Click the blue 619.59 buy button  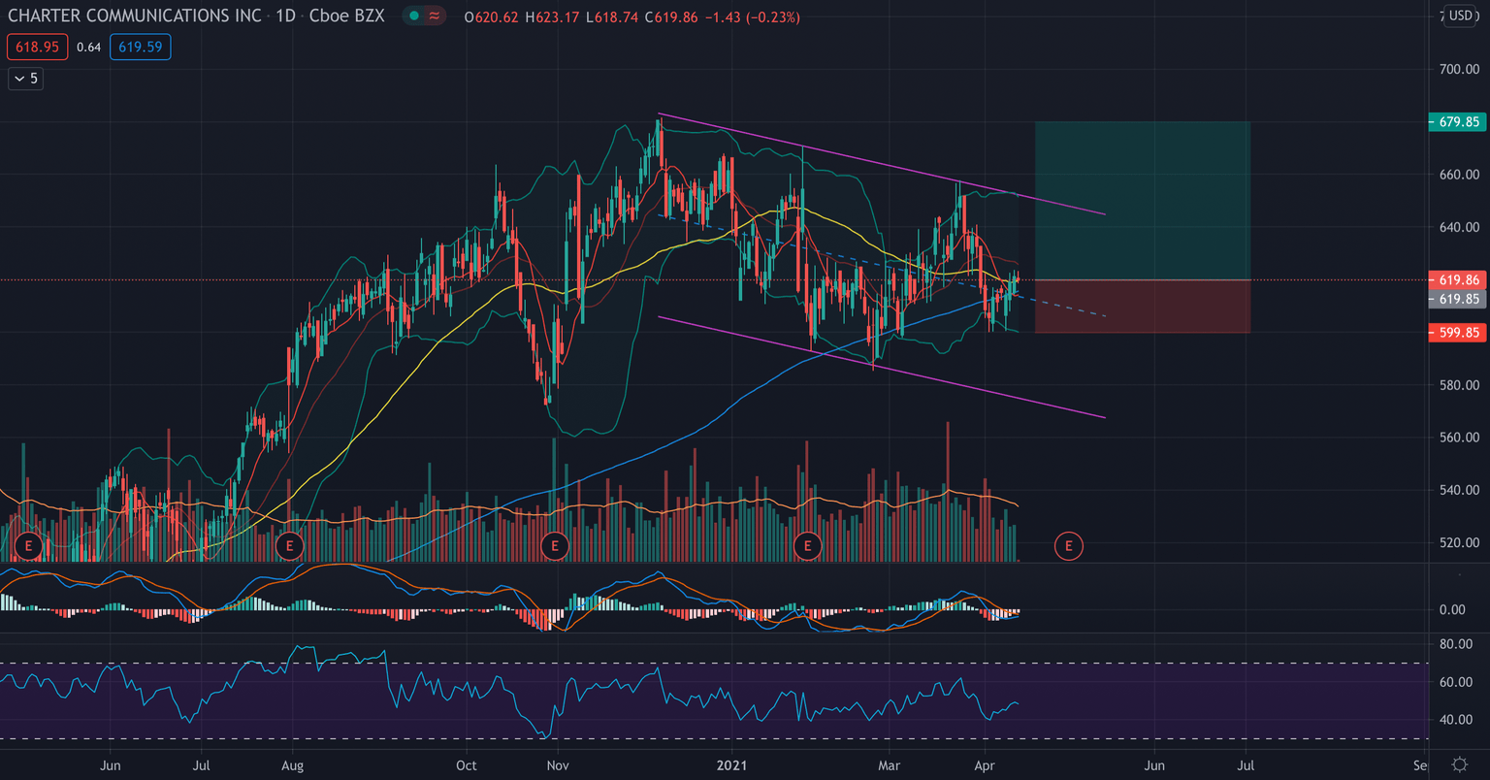(141, 47)
